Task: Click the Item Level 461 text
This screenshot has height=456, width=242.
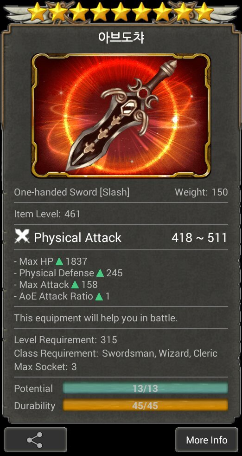Action: [x=47, y=214]
